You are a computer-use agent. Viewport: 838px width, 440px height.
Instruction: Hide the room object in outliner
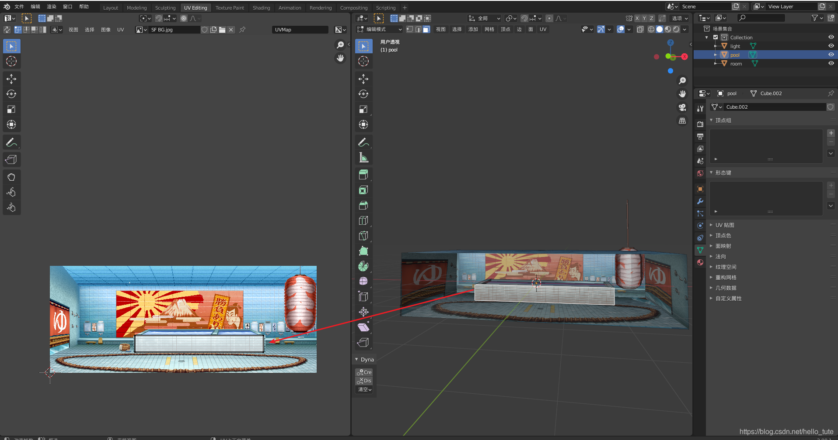[x=831, y=63]
